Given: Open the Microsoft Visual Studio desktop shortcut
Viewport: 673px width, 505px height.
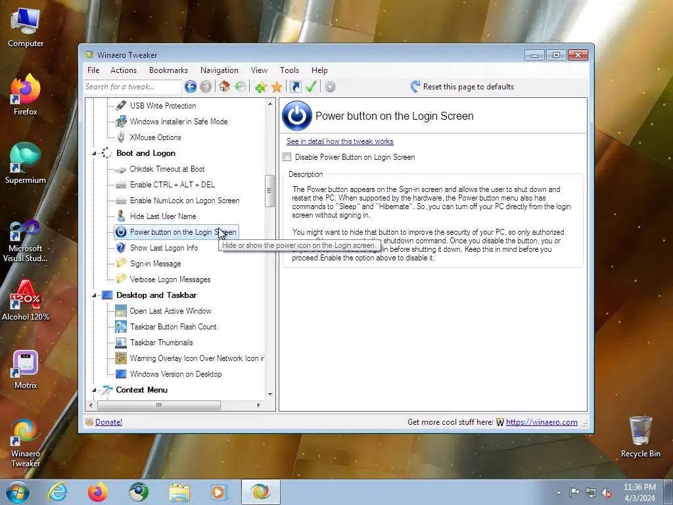Looking at the screenshot, I should [x=26, y=241].
